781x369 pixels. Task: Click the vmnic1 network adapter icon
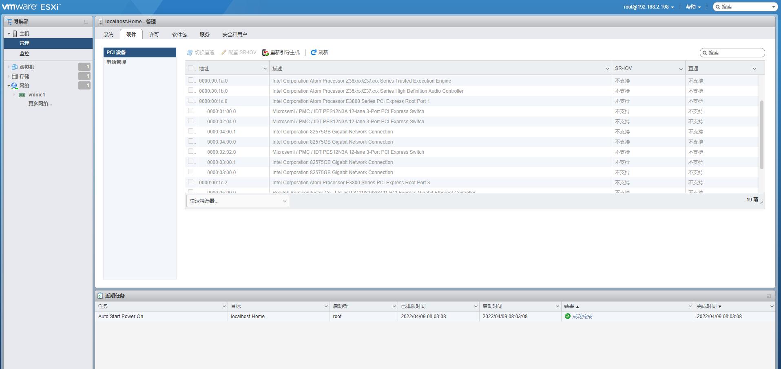22,95
